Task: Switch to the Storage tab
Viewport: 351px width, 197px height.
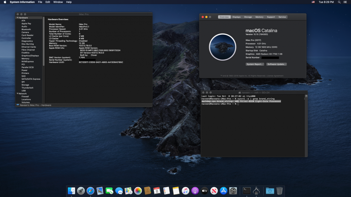Action: pyautogui.click(x=248, y=17)
